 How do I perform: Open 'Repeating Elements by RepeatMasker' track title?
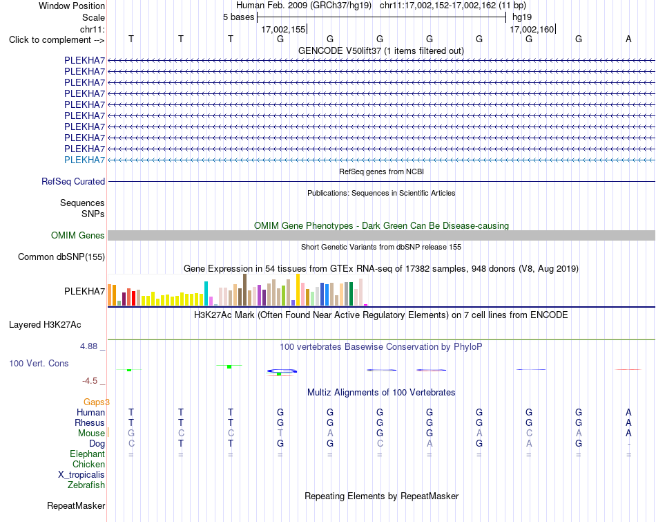(x=381, y=496)
